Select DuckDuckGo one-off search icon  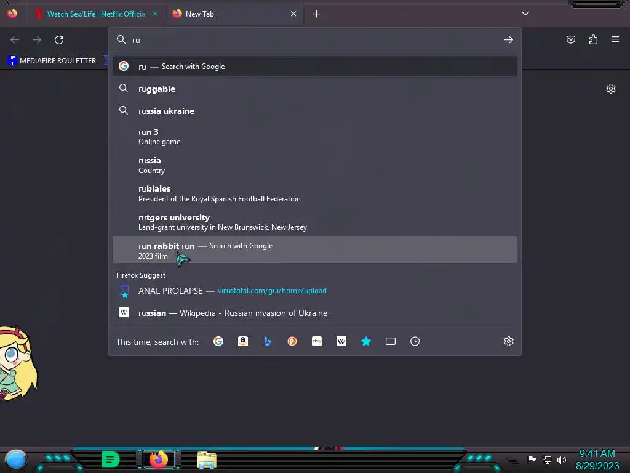(292, 341)
